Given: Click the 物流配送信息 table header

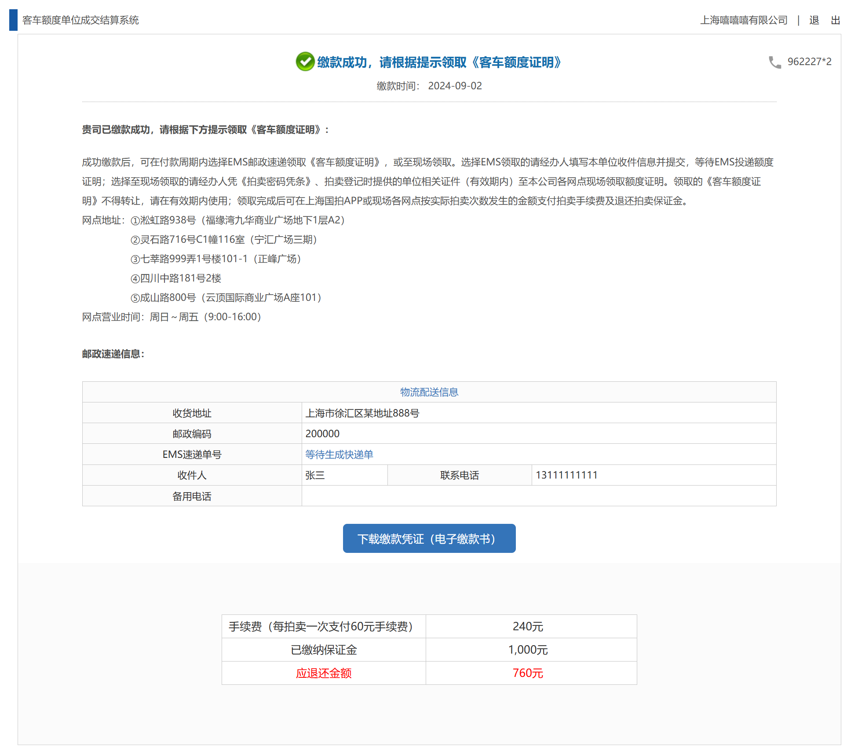Looking at the screenshot, I should click(x=429, y=392).
